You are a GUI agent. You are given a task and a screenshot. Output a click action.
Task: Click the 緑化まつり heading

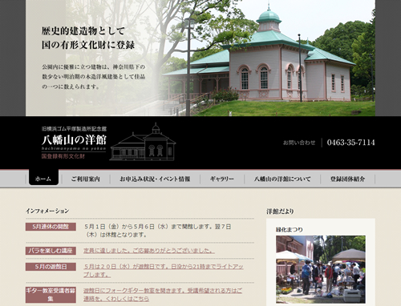pos(290,230)
